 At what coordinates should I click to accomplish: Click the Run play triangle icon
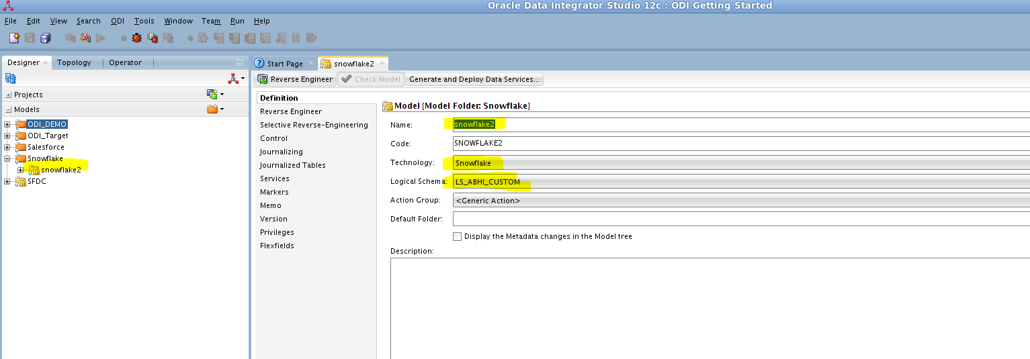coord(101,38)
